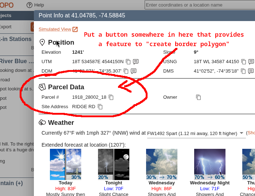The image size is (255, 196).
Task: Open Today's forecast thumbnail
Action: 66,164
